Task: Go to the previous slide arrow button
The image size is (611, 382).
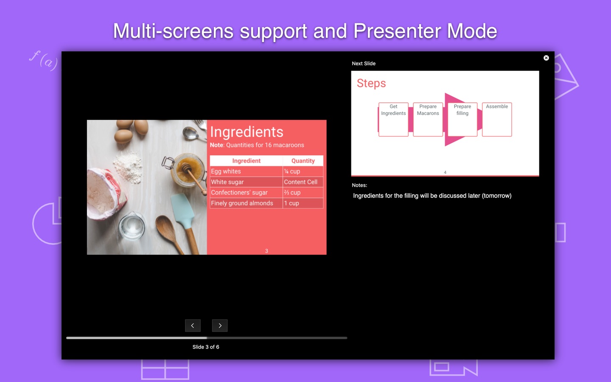Action: tap(193, 326)
